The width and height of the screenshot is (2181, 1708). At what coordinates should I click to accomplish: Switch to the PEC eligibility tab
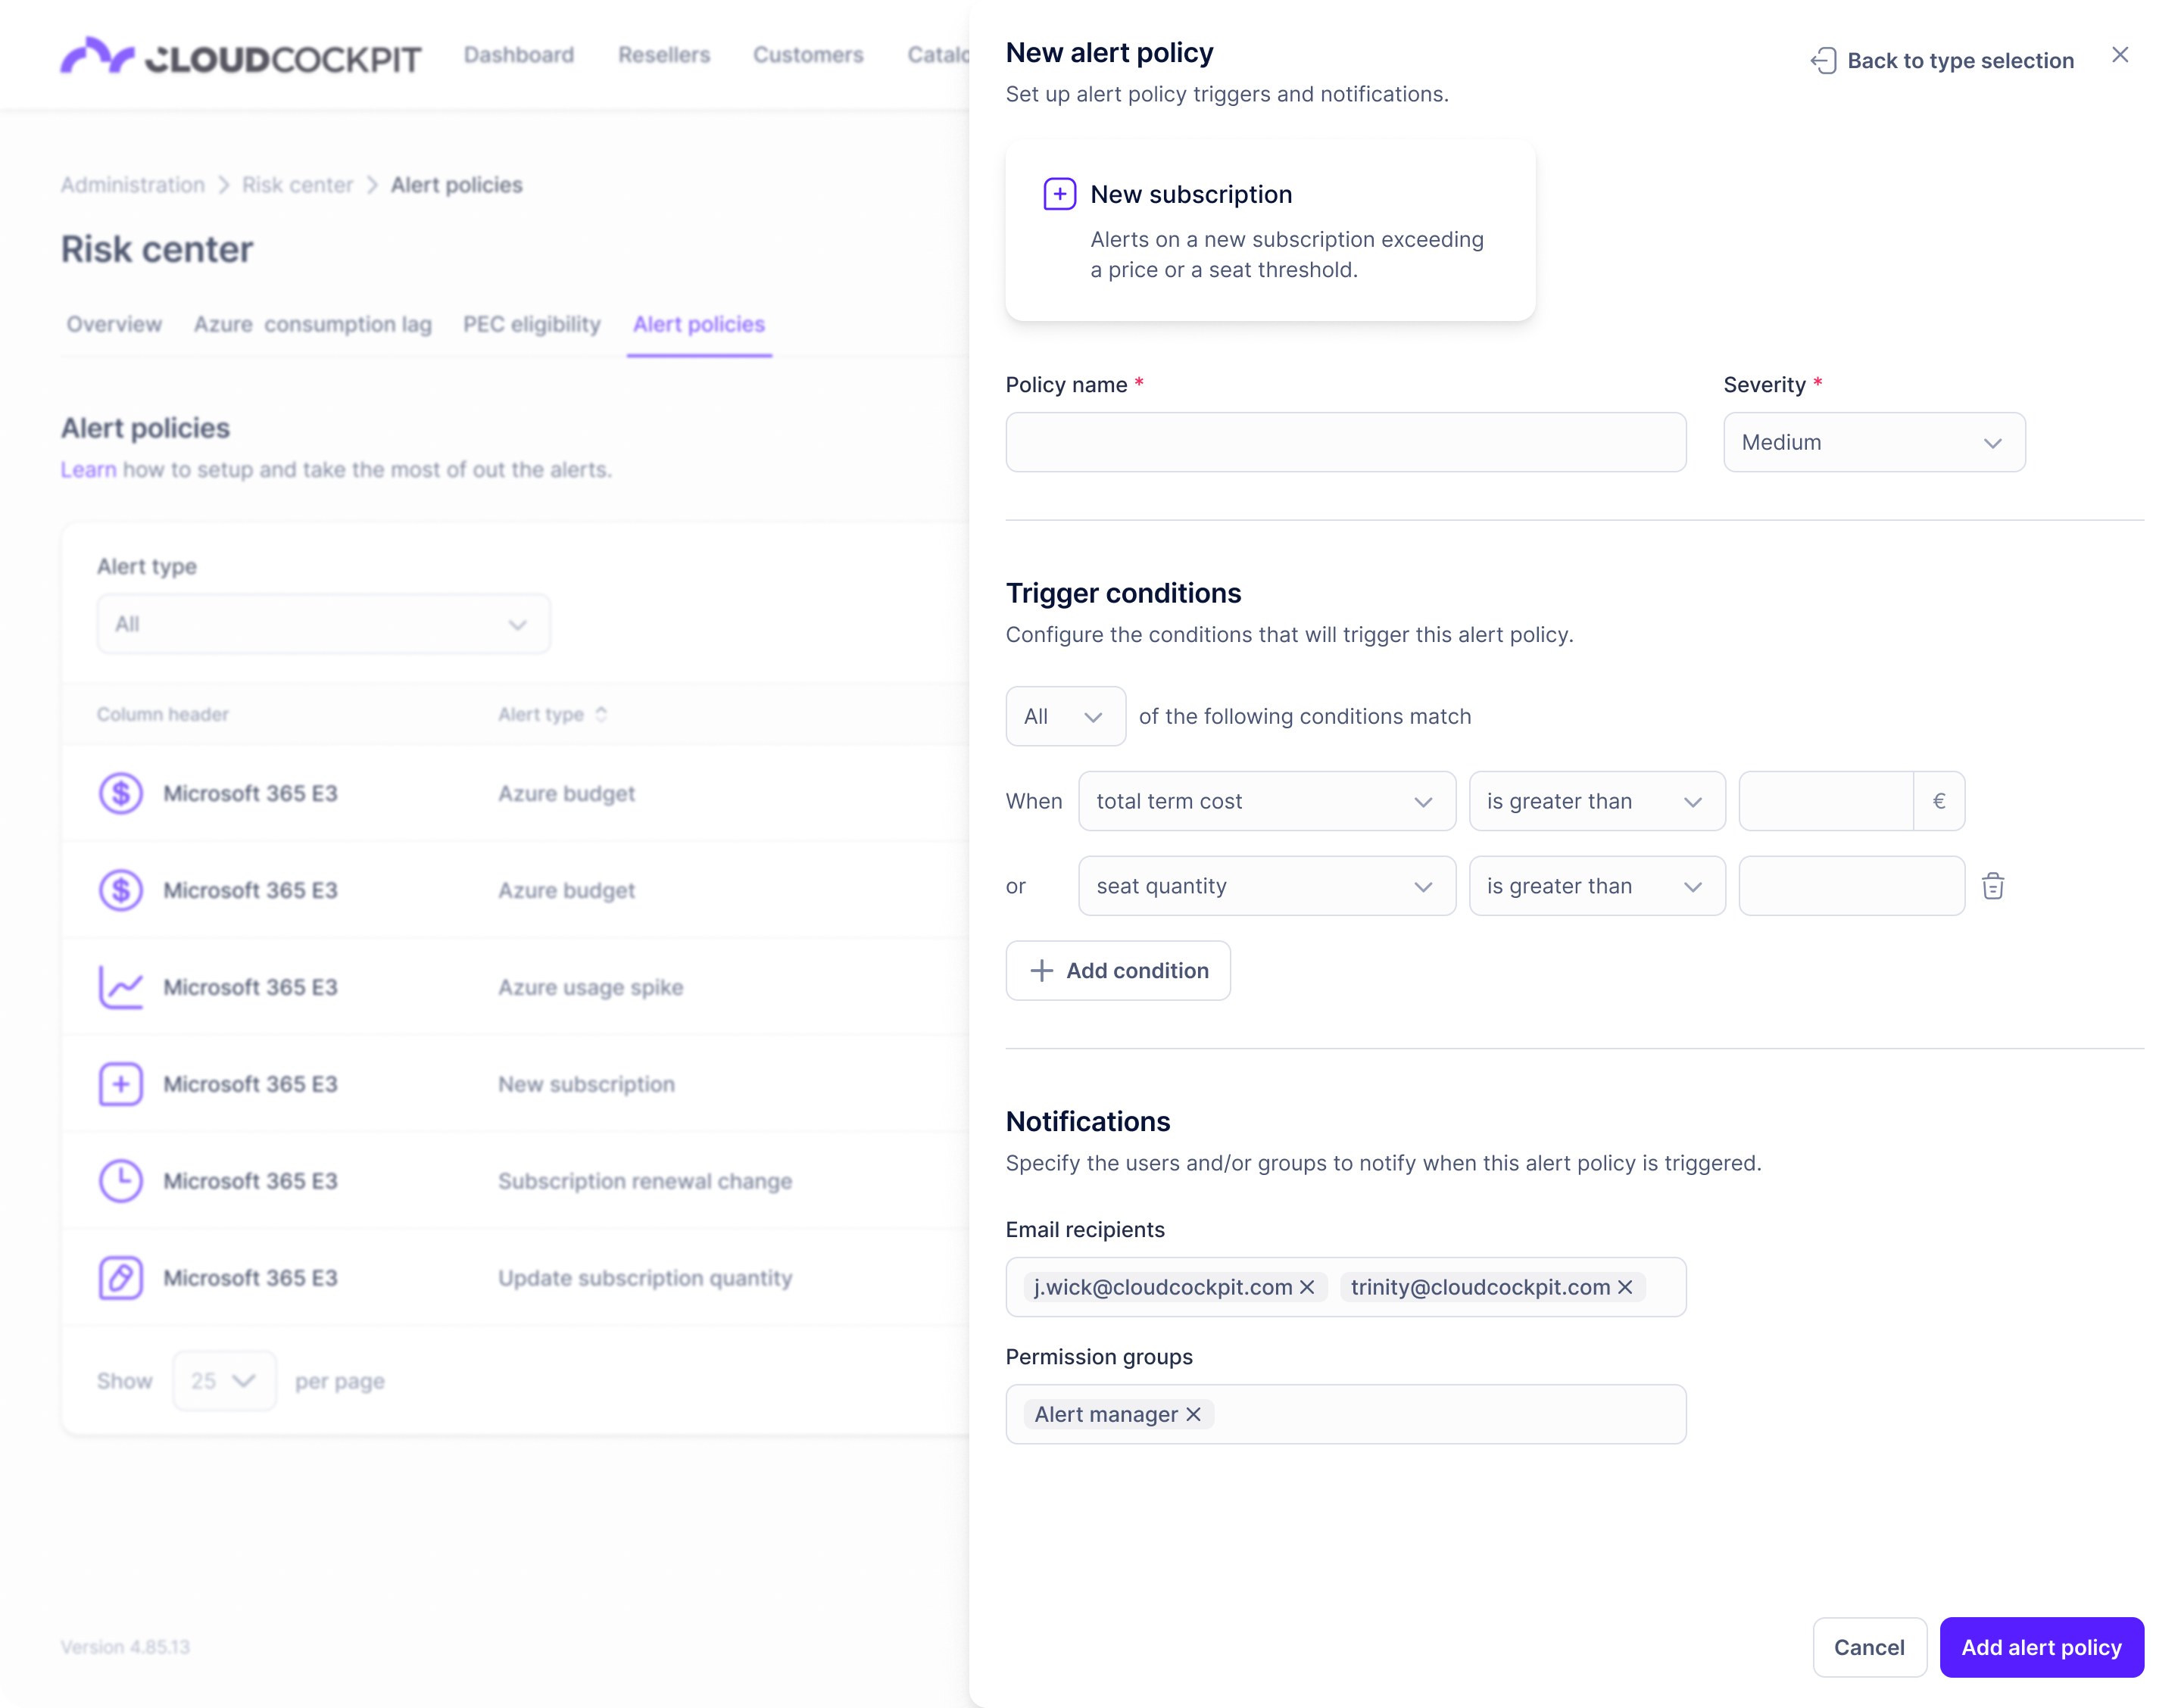531,324
